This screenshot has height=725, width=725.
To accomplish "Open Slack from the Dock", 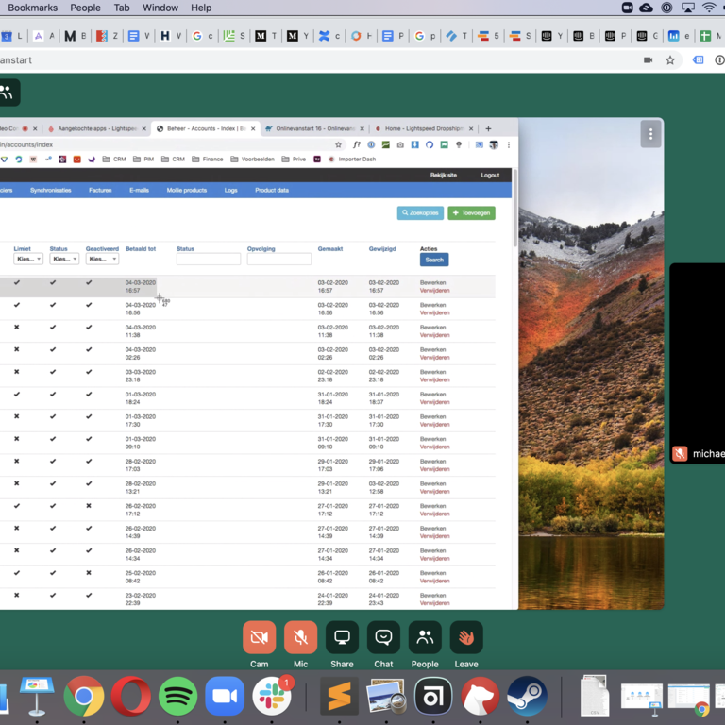I will (272, 698).
